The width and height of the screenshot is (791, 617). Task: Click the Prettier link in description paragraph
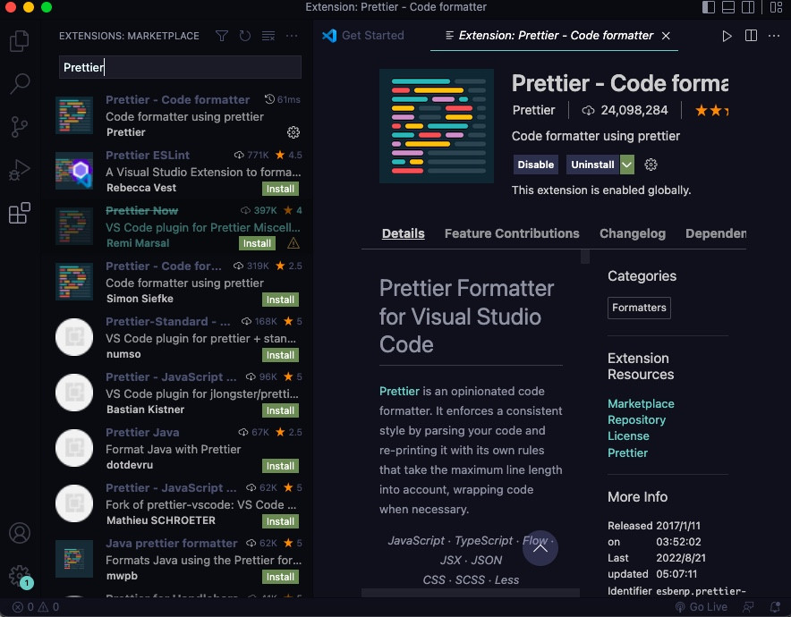pos(399,391)
